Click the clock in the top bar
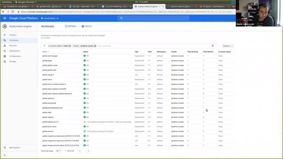Viewport: 283px width, 159px height. [x=141, y=2]
